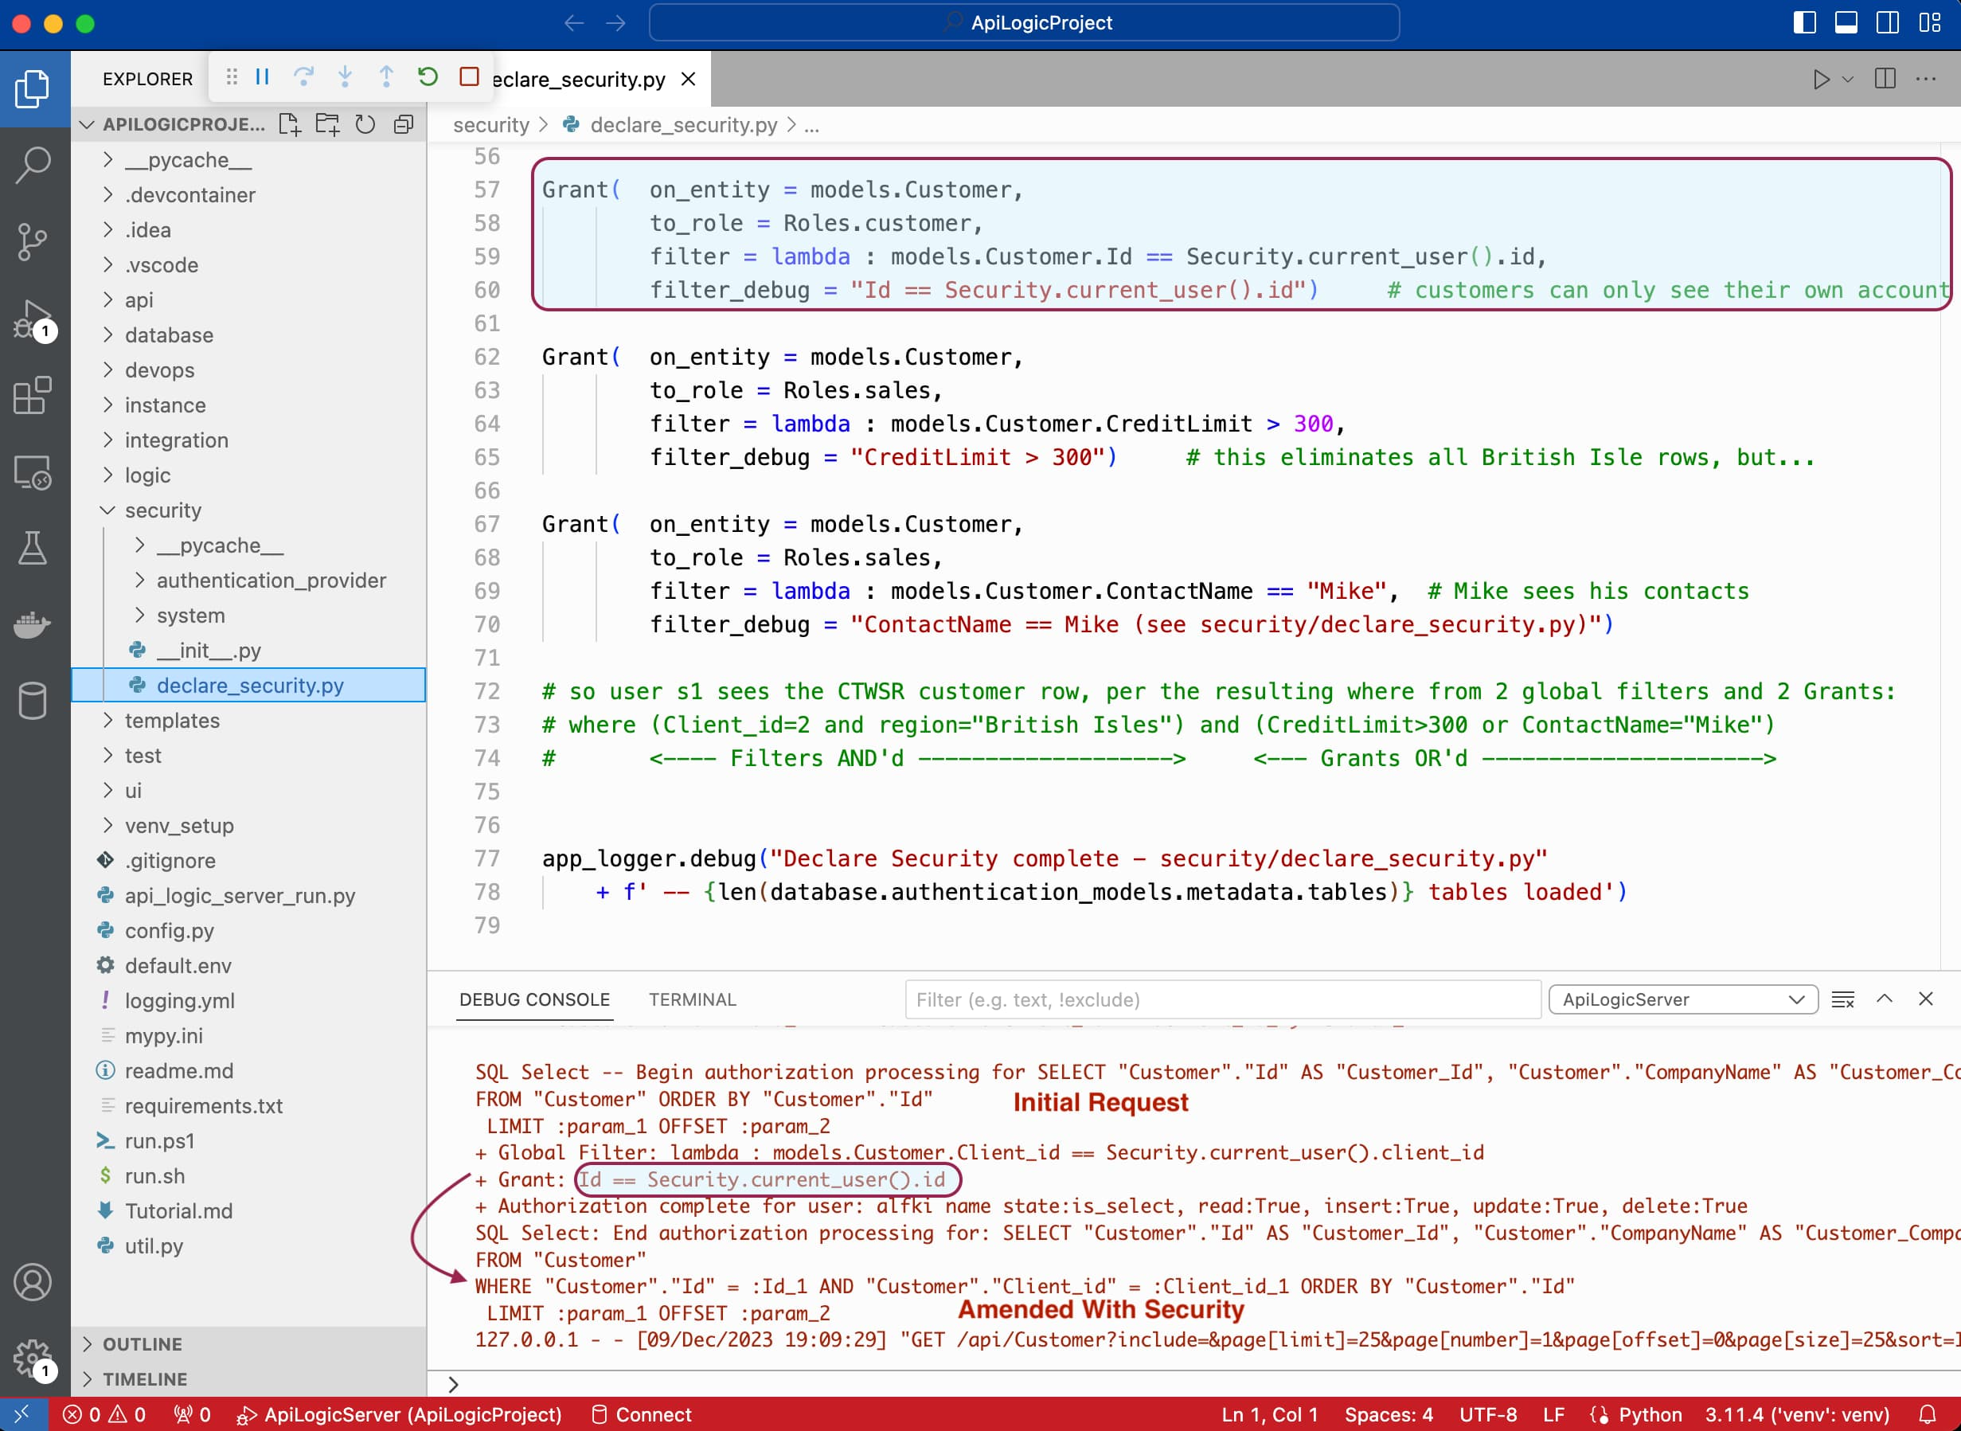The height and width of the screenshot is (1431, 1961).
Task: Clear the debug console
Action: pyautogui.click(x=1843, y=999)
